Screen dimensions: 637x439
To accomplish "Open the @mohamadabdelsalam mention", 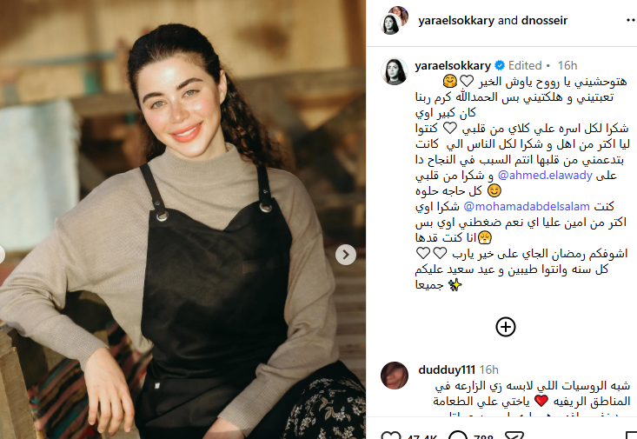I will tap(527, 207).
